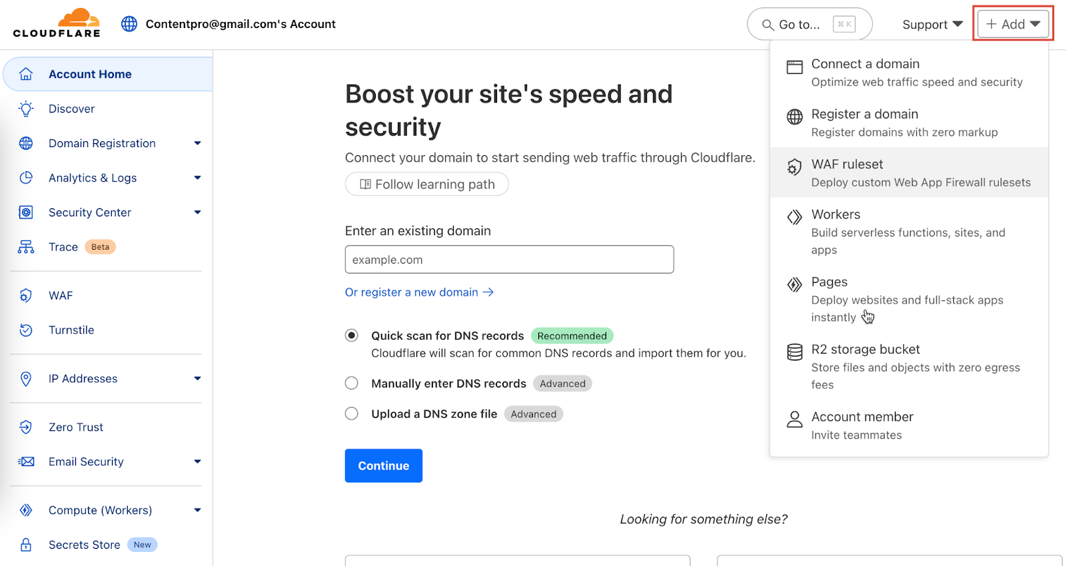Choose Account member Invite teammates entry
Image resolution: width=1066 pixels, height=566 pixels.
coord(909,425)
